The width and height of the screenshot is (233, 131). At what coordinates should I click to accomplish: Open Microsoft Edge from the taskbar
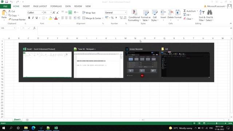[x=33, y=128]
